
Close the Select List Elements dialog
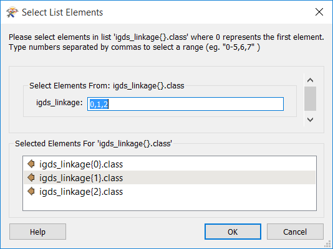click(319, 12)
